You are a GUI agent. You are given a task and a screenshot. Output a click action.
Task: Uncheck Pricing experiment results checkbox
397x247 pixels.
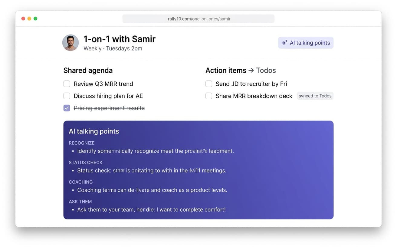point(67,108)
